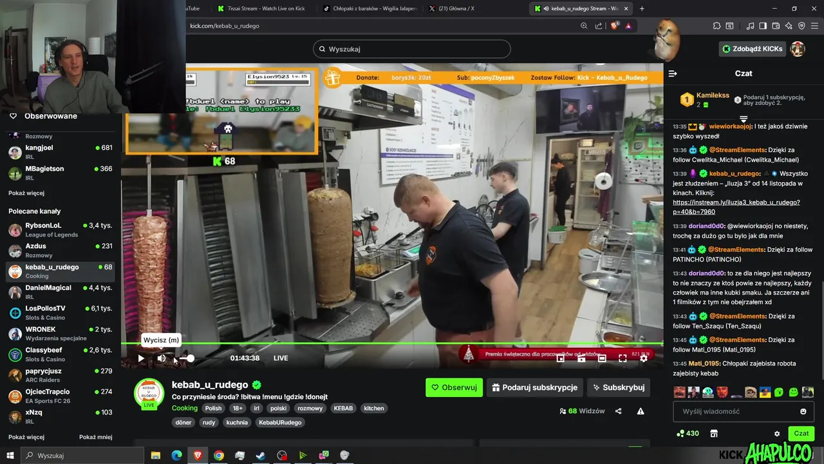Insert the first quick emote in the chat row

(679, 392)
